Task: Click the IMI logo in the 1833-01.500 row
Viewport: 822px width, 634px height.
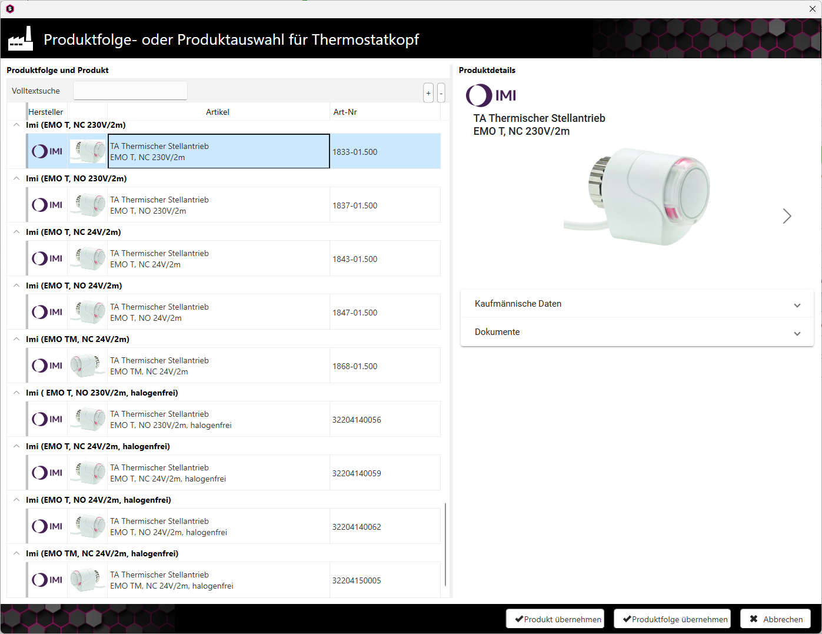Action: point(47,151)
